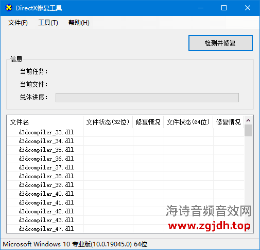
Task: Click the list scrollbar up arrow
Action: pyautogui.click(x=248, y=120)
